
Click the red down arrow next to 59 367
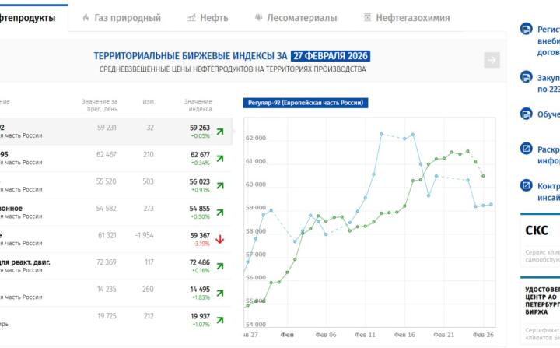[x=220, y=239]
